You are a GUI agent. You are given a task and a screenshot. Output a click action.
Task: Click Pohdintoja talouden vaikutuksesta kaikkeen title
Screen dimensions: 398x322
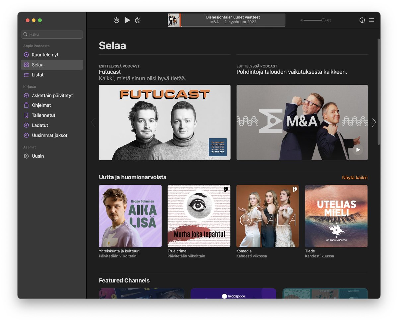pyautogui.click(x=292, y=72)
